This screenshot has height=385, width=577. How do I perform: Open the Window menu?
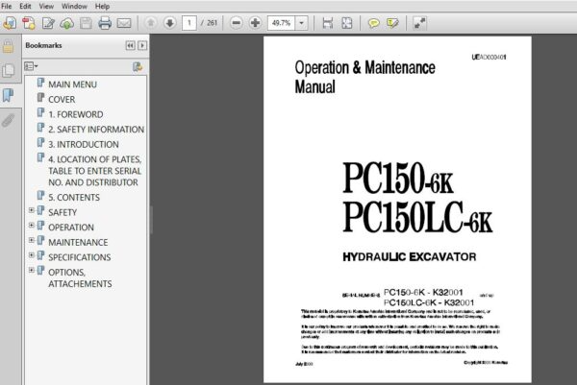(x=74, y=7)
